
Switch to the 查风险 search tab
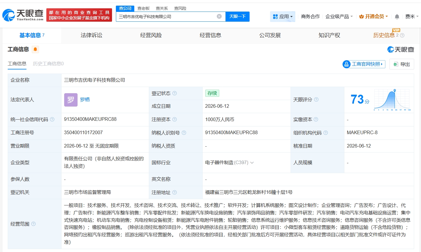point(180,8)
